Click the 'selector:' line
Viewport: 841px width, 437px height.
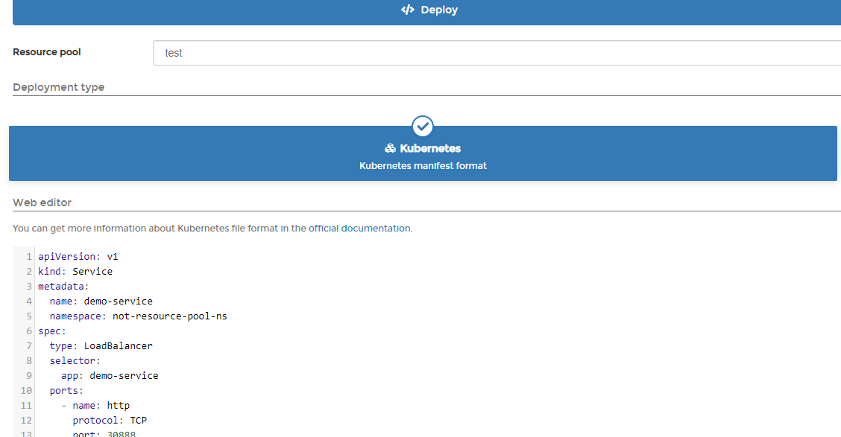pos(75,361)
